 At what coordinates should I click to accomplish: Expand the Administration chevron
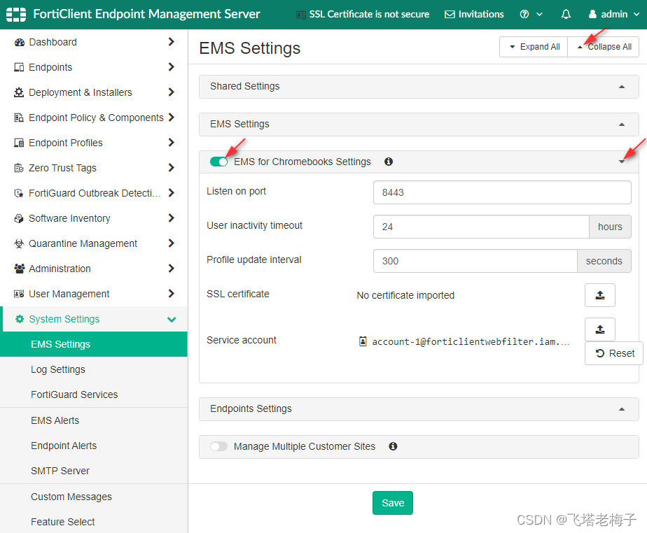(172, 269)
